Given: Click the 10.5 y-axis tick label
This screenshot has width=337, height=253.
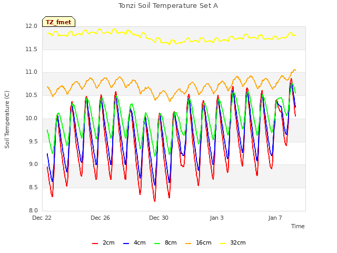Looking at the screenshot, I should point(32,95).
